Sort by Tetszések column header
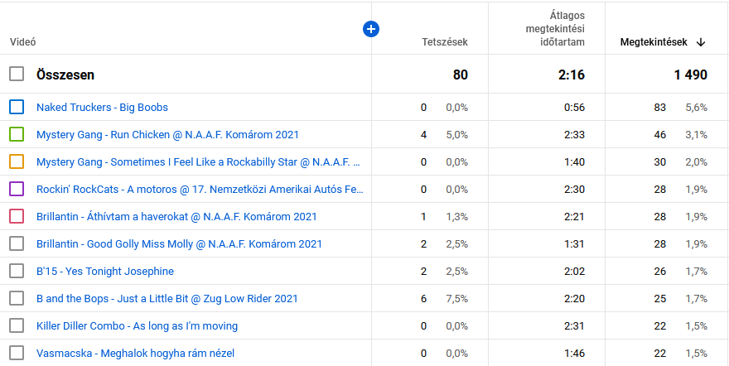This screenshot has height=366, width=729. coord(445,42)
